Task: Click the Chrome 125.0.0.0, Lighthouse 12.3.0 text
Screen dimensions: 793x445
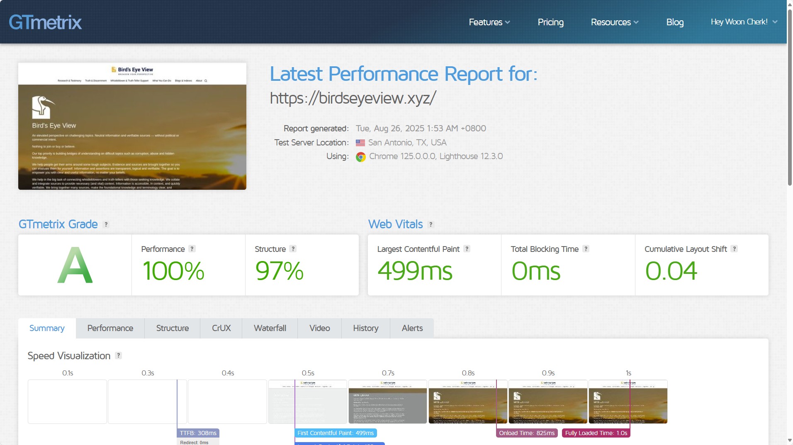Action: click(436, 156)
